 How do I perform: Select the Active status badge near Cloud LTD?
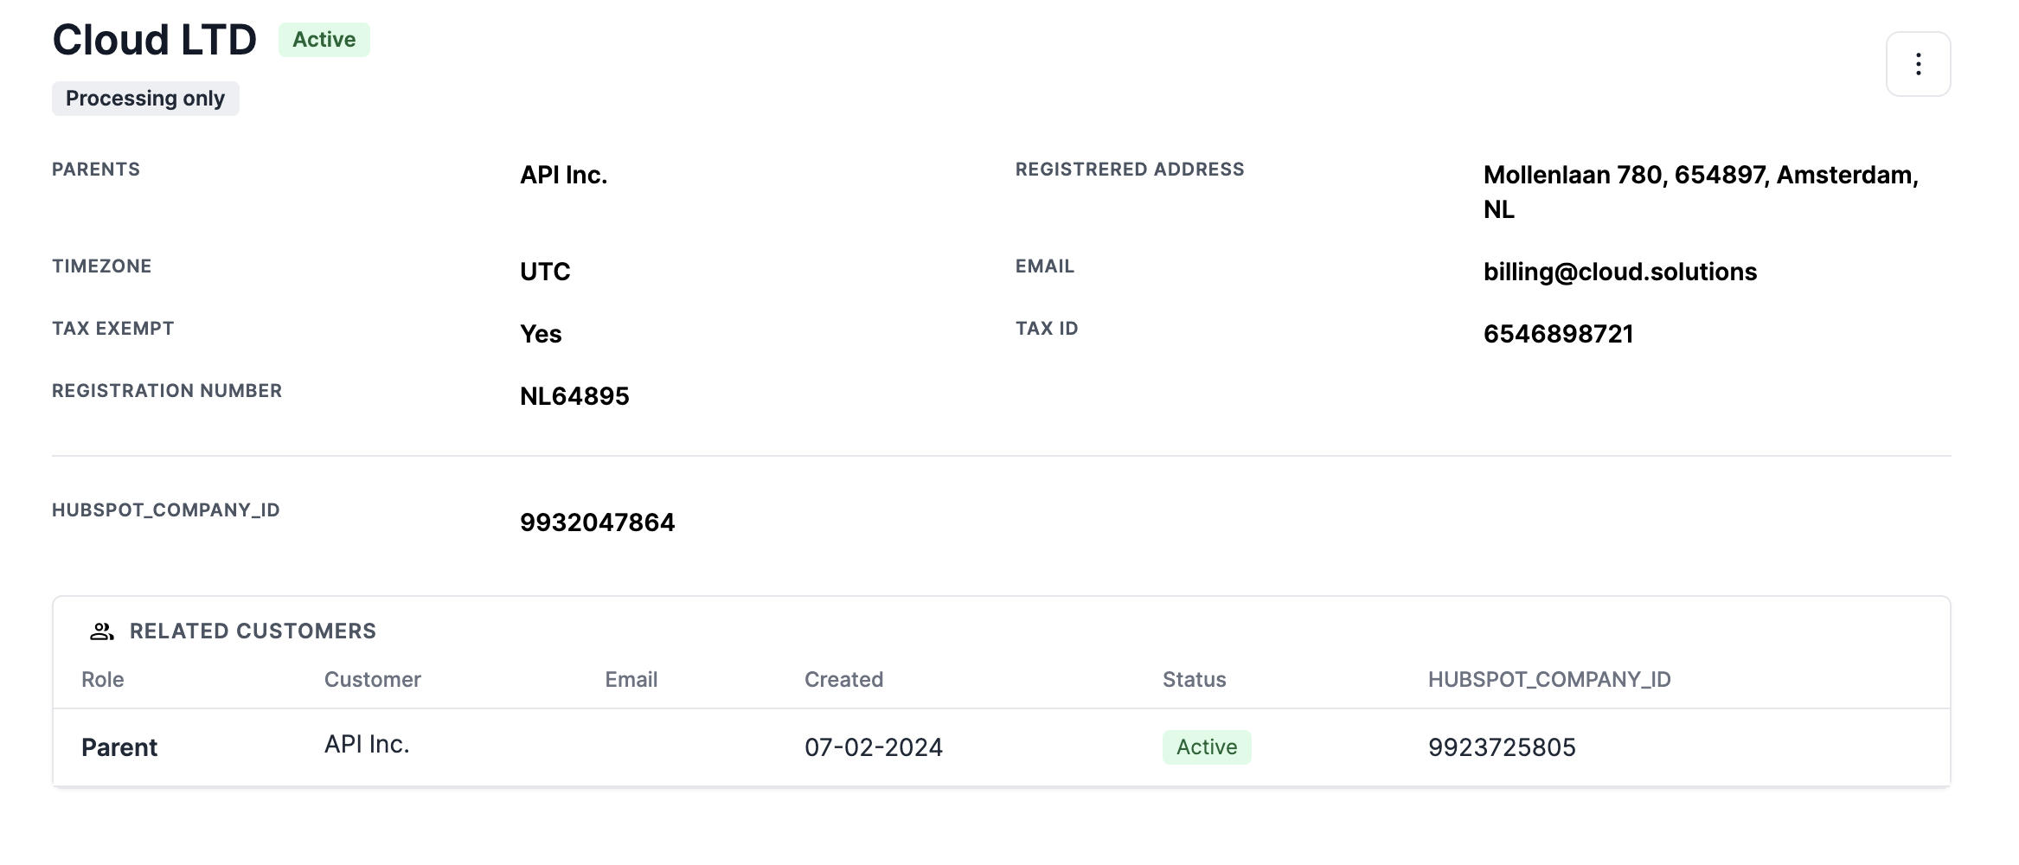tap(324, 39)
